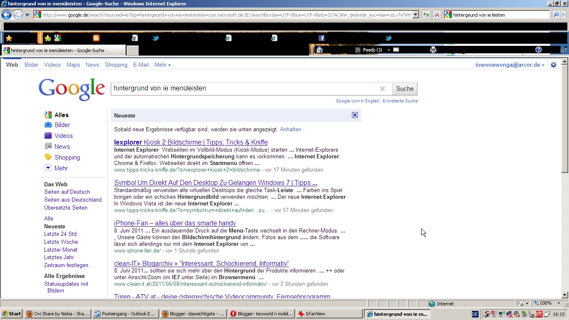The height and width of the screenshot is (320, 569).
Task: Open the Blogger bookmark in favorites bar
Action: pos(96,38)
